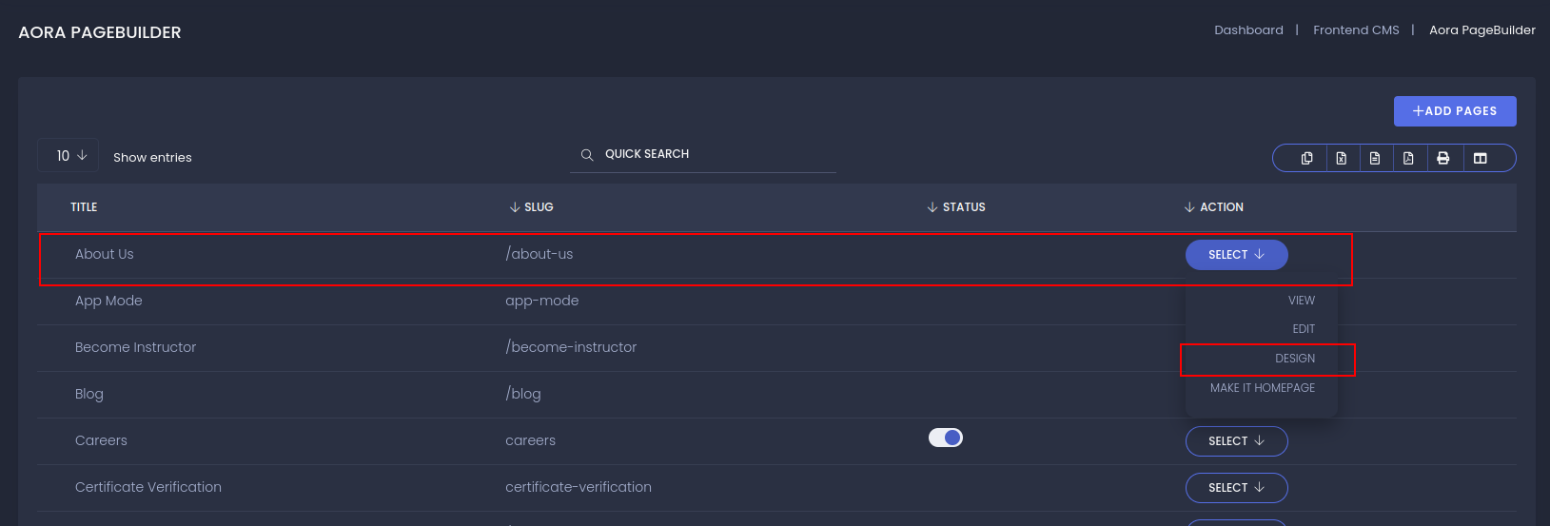Sort by Slug column arrow
The image size is (1550, 526).
[x=515, y=206]
